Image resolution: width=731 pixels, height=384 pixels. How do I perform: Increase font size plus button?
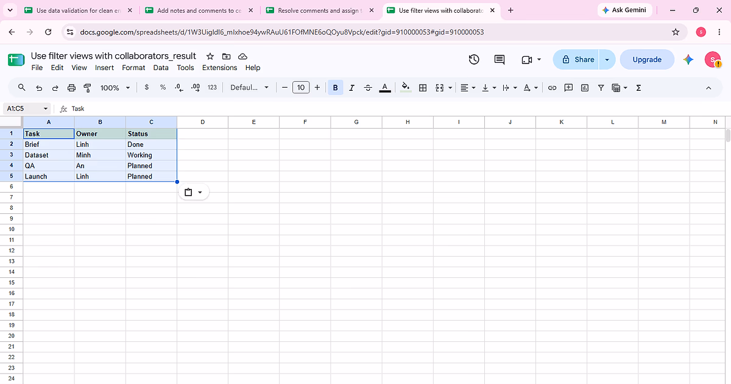tap(317, 88)
